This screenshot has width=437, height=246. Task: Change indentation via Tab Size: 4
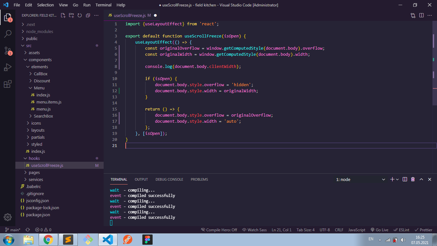point(306,230)
